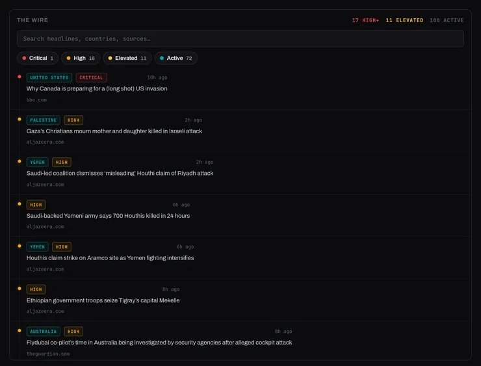Click the 17 HIGH+ counter
Image resolution: width=481 pixels, height=366 pixels.
pyautogui.click(x=365, y=20)
